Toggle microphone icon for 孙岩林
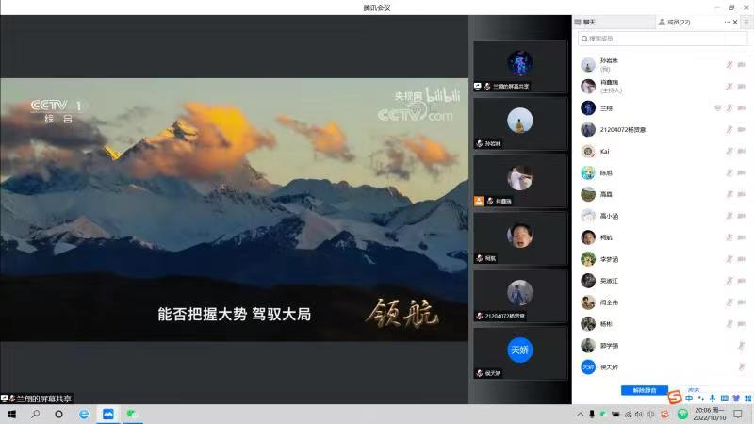This screenshot has height=424, width=754. pyautogui.click(x=729, y=65)
